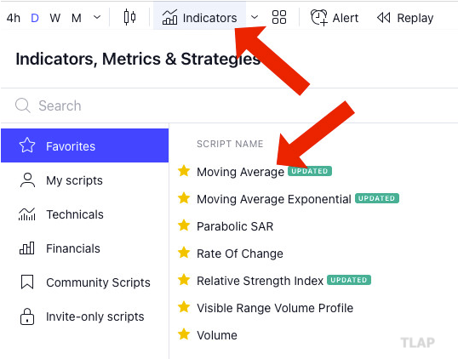
Task: Click the Alert button label
Action: click(346, 18)
